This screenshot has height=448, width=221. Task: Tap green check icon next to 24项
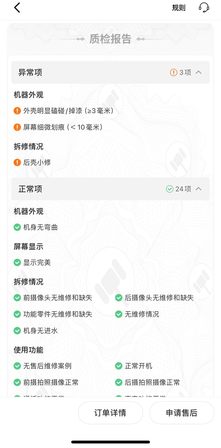coord(170,189)
